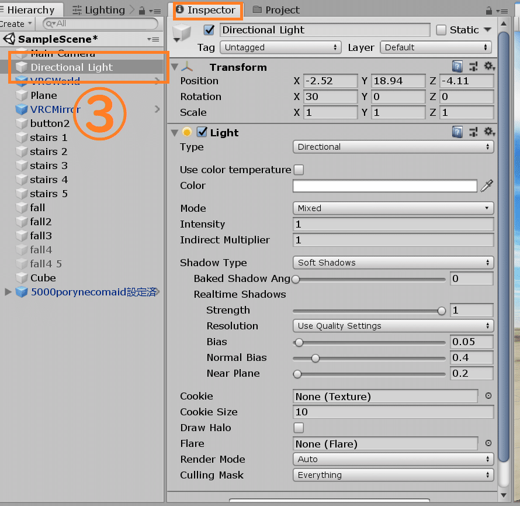Click the Inspector lock icon
Screen dimensions: 520x506
point(489,11)
